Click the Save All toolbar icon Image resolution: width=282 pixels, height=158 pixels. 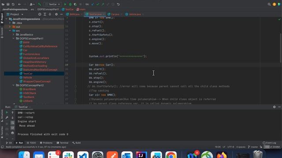click(x=8, y=4)
